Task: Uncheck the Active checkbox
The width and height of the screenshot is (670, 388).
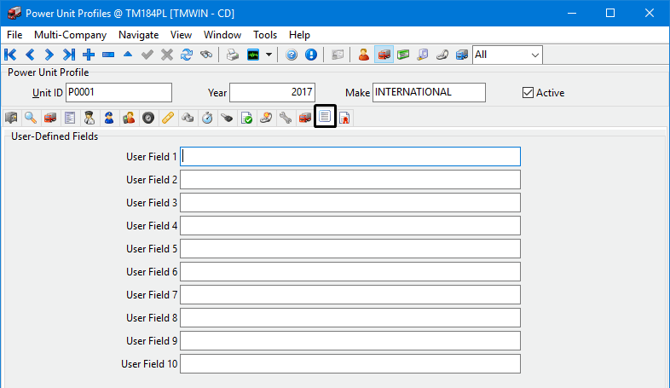Action: pos(528,92)
